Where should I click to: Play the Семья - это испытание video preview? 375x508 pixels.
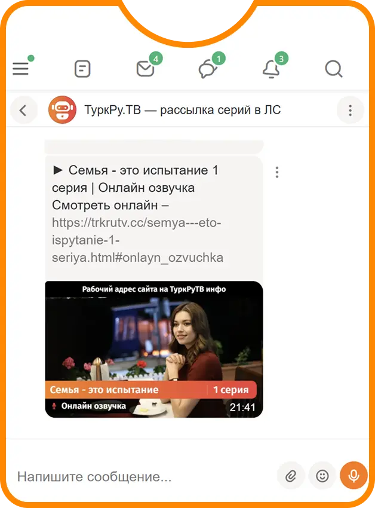[154, 349]
